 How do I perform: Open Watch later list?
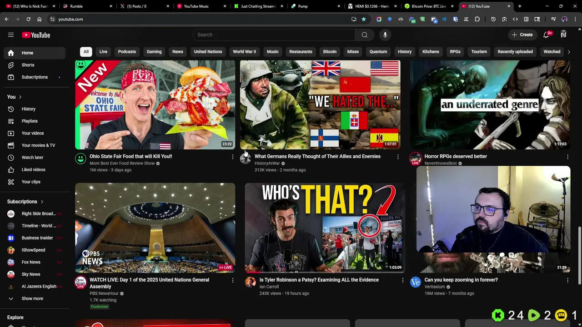tap(35, 158)
